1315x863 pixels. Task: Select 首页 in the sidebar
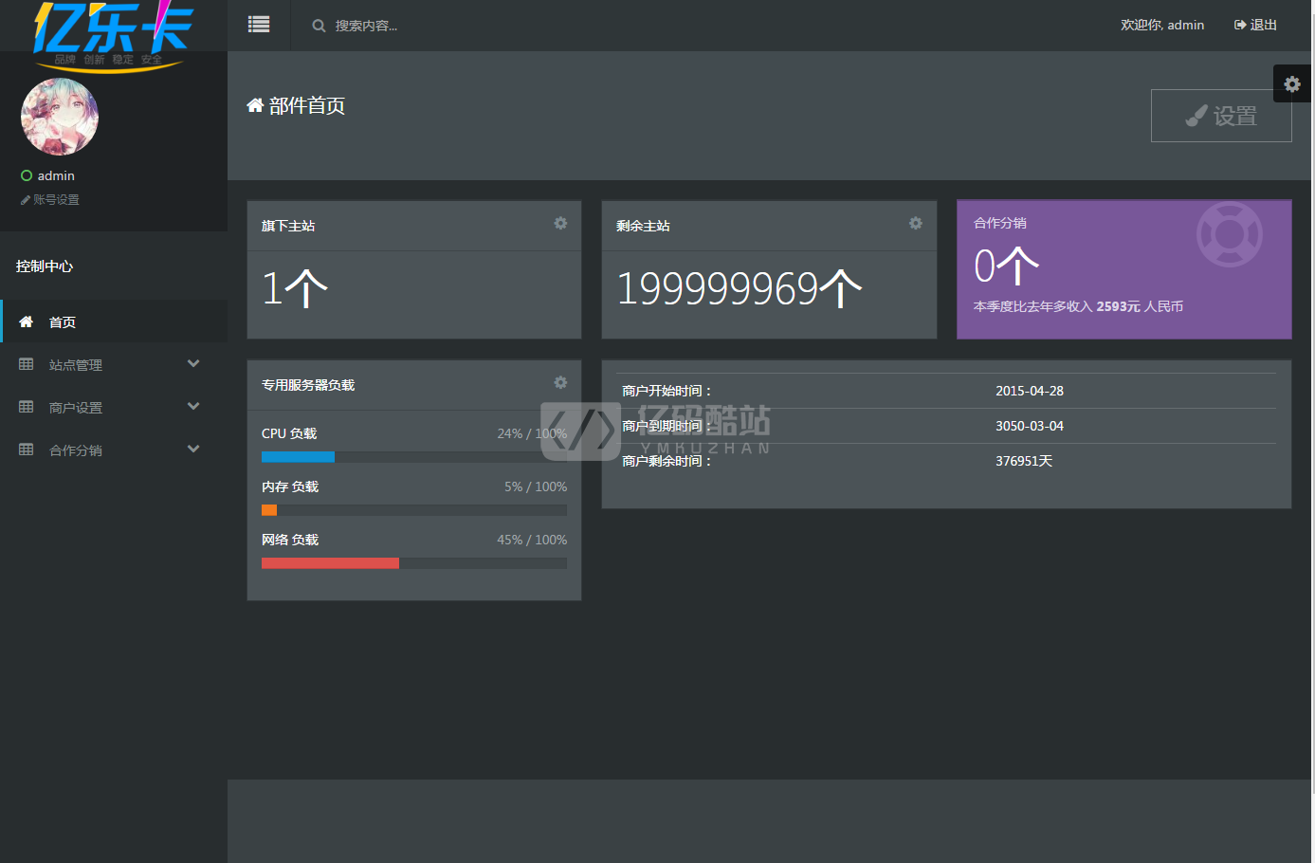[x=63, y=322]
